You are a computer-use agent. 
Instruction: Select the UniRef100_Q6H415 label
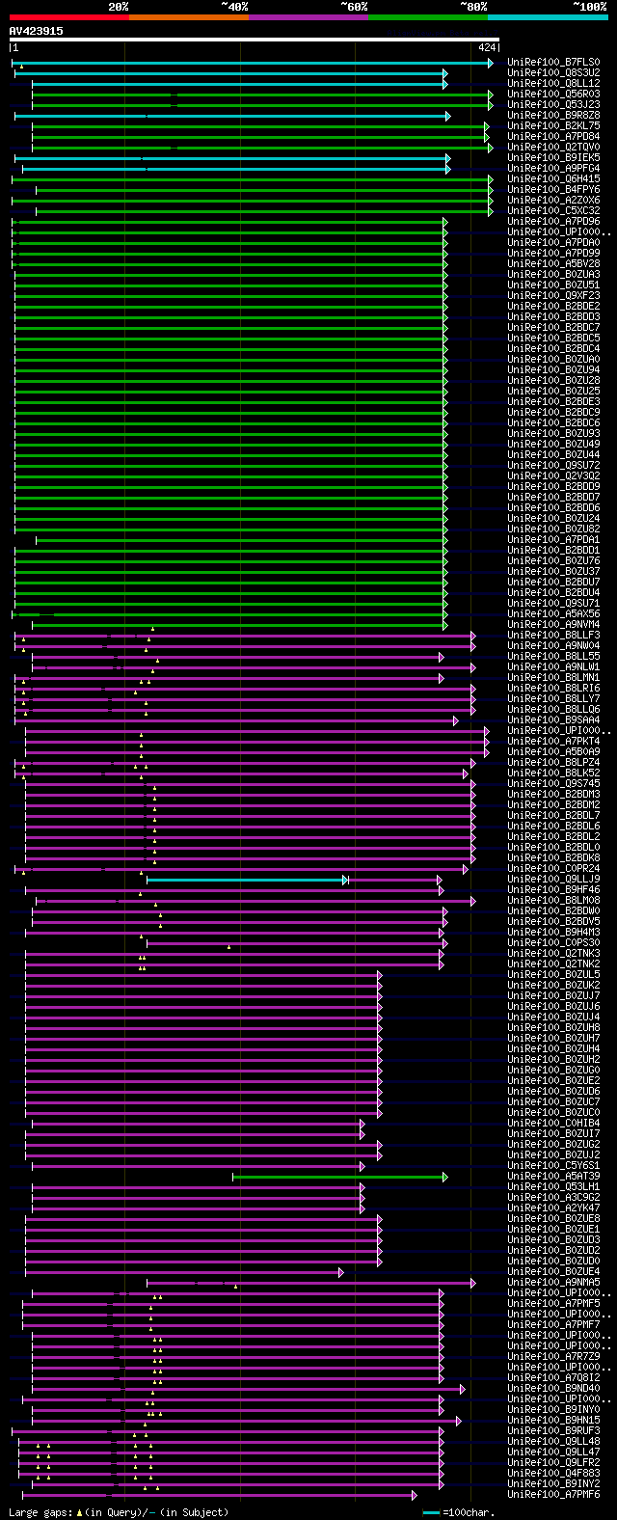pos(553,179)
